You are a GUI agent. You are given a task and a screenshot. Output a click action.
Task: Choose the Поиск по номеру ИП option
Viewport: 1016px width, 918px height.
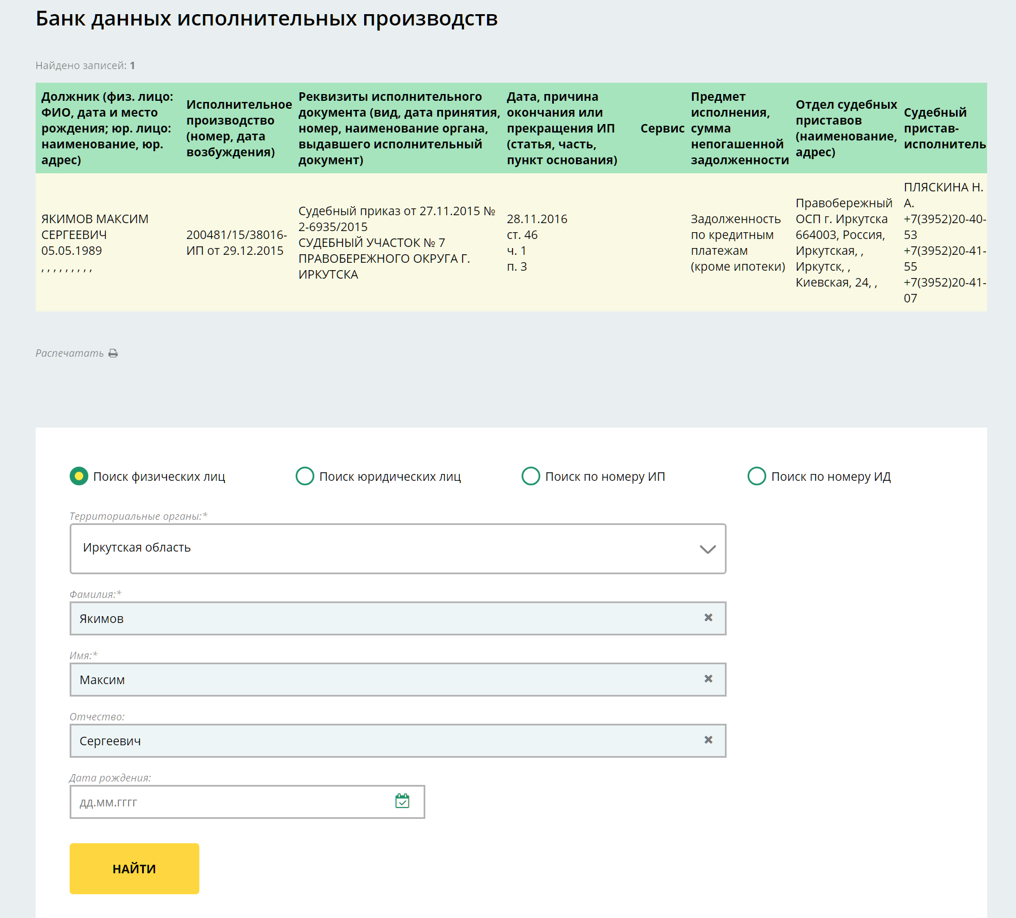point(531,476)
